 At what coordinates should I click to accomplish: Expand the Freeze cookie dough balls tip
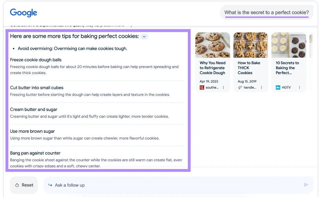(36, 60)
